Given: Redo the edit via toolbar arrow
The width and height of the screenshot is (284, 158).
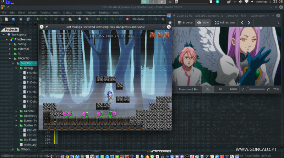Looking at the screenshot, I should tap(45, 19).
